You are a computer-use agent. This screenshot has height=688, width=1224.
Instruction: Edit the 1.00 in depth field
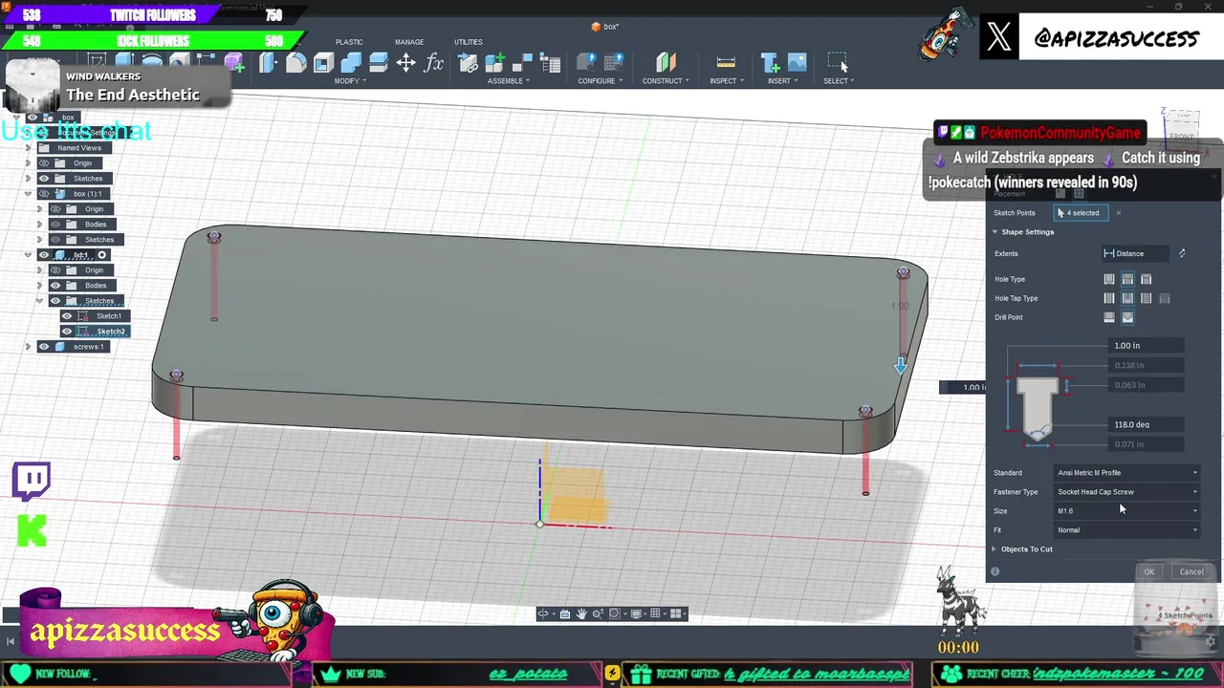tap(1147, 346)
